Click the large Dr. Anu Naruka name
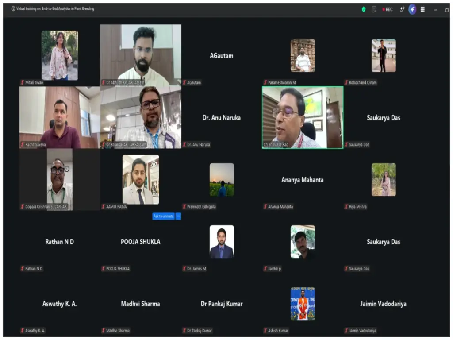Viewport: 453px width, 340px height. 222,118
